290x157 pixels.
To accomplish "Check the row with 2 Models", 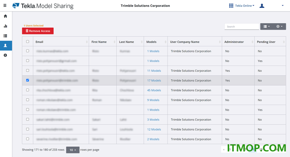I will coord(27,139).
